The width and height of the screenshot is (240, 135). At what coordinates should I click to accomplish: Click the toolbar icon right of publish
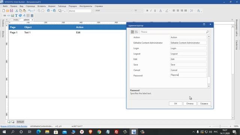tap(60, 10)
